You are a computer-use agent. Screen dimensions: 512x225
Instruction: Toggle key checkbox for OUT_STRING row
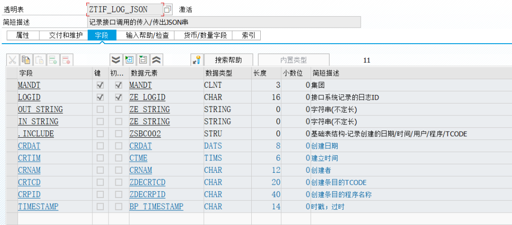pyautogui.click(x=100, y=110)
